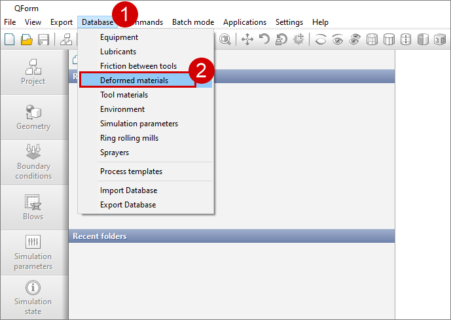Select Process templates menu entry
The width and height of the screenshot is (451, 320).
131,171
